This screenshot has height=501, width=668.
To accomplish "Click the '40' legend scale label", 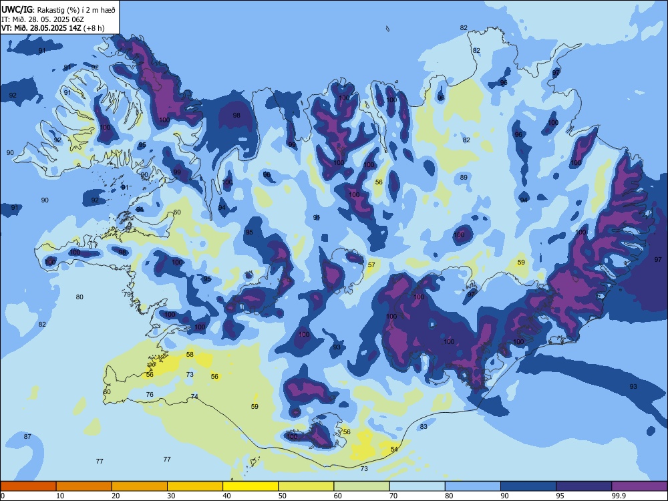I will [226, 496].
